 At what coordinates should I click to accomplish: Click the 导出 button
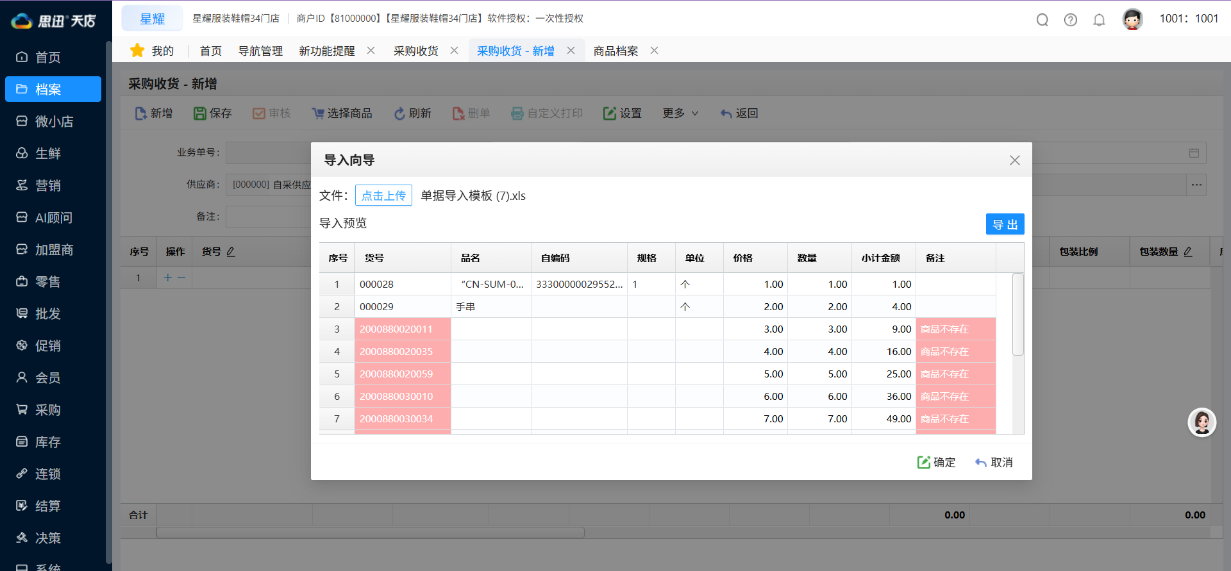[x=1005, y=224]
